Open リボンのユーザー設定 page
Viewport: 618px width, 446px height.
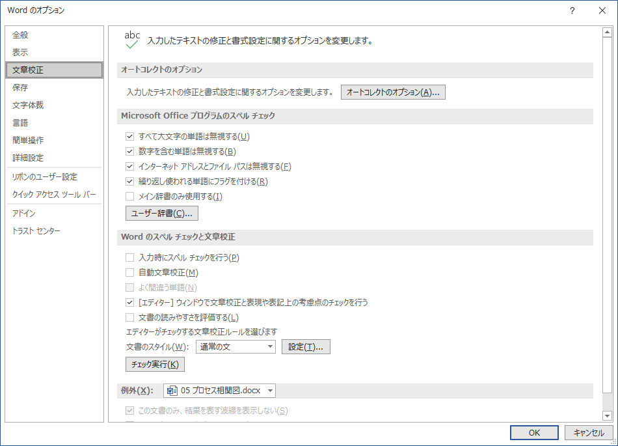[x=55, y=176]
